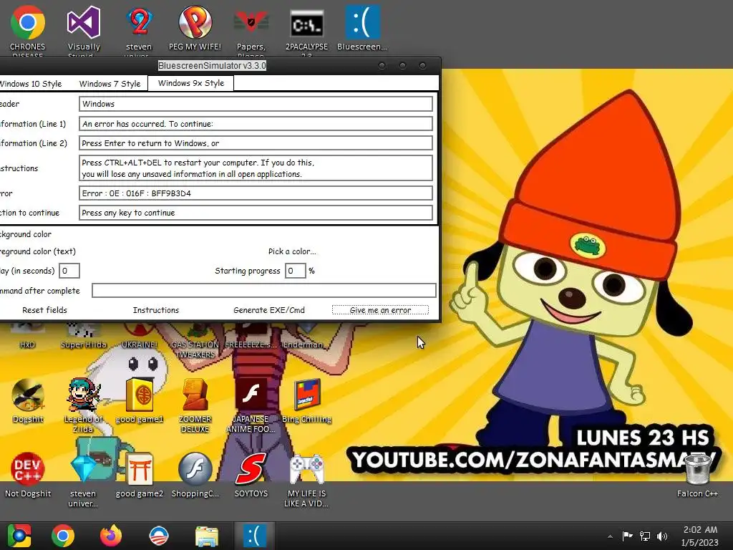Open the volume control in tray
The height and width of the screenshot is (550, 733).
click(661, 536)
